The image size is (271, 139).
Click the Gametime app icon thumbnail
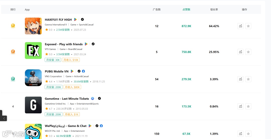point(33,105)
